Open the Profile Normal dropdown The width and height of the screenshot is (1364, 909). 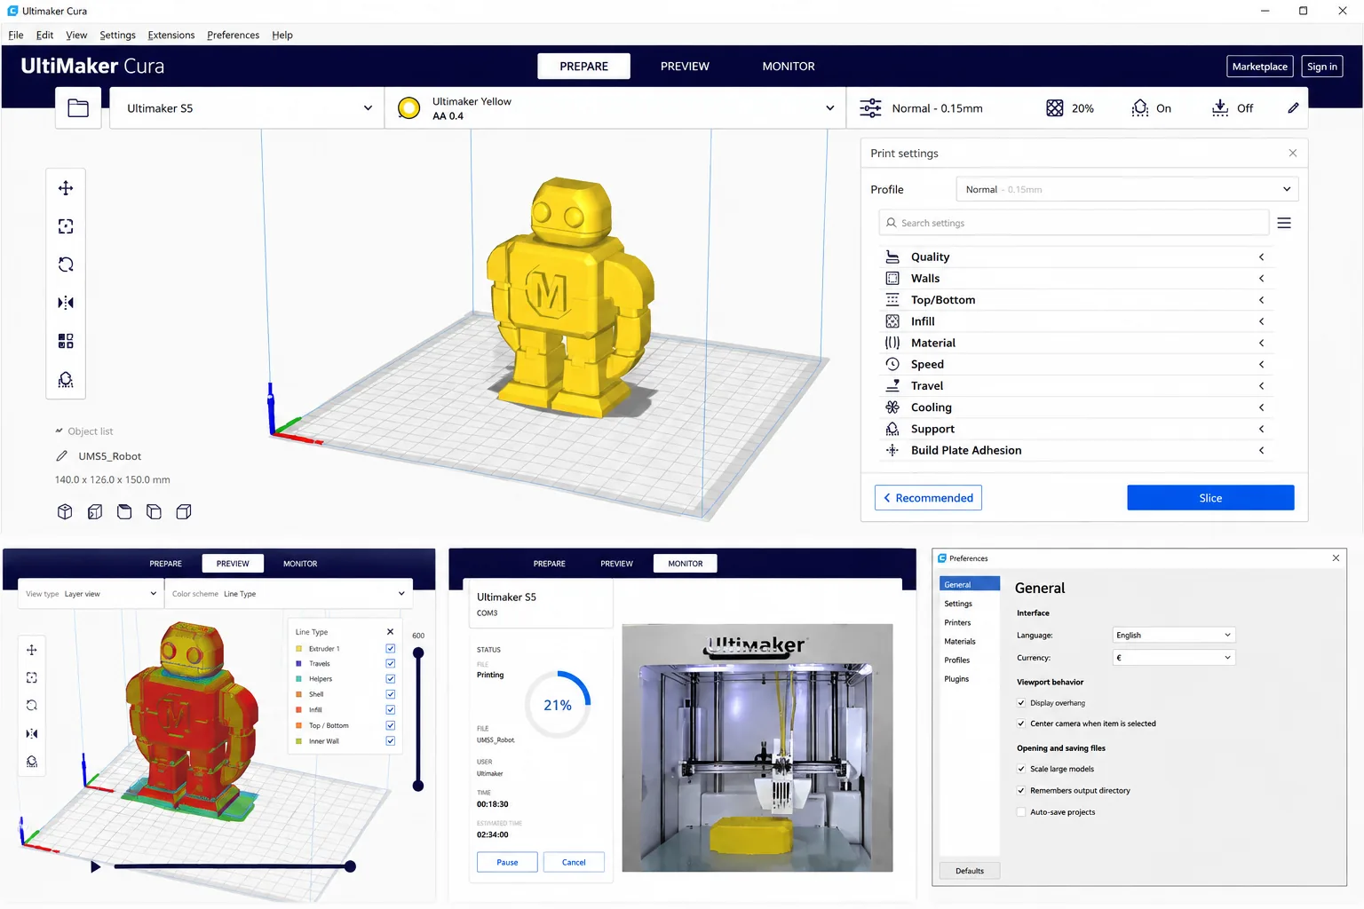point(1127,189)
